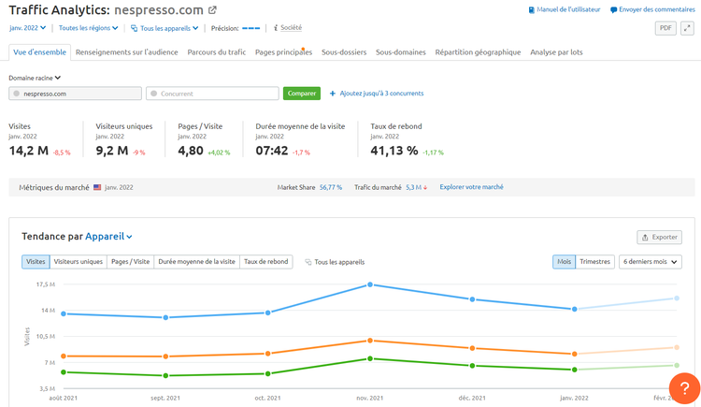The image size is (701, 407).
Task: Select the Visiteurs uniques metric toggle
Action: tap(79, 261)
